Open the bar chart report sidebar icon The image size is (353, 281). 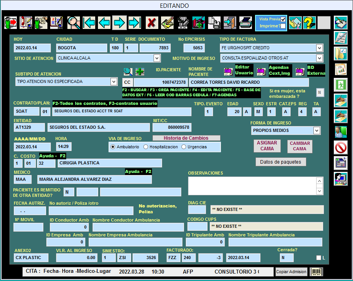click(340, 69)
